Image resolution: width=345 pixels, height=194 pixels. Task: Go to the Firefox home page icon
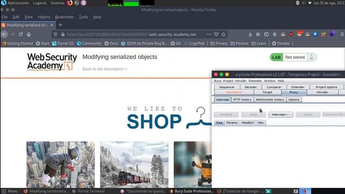pyautogui.click(x=29, y=34)
